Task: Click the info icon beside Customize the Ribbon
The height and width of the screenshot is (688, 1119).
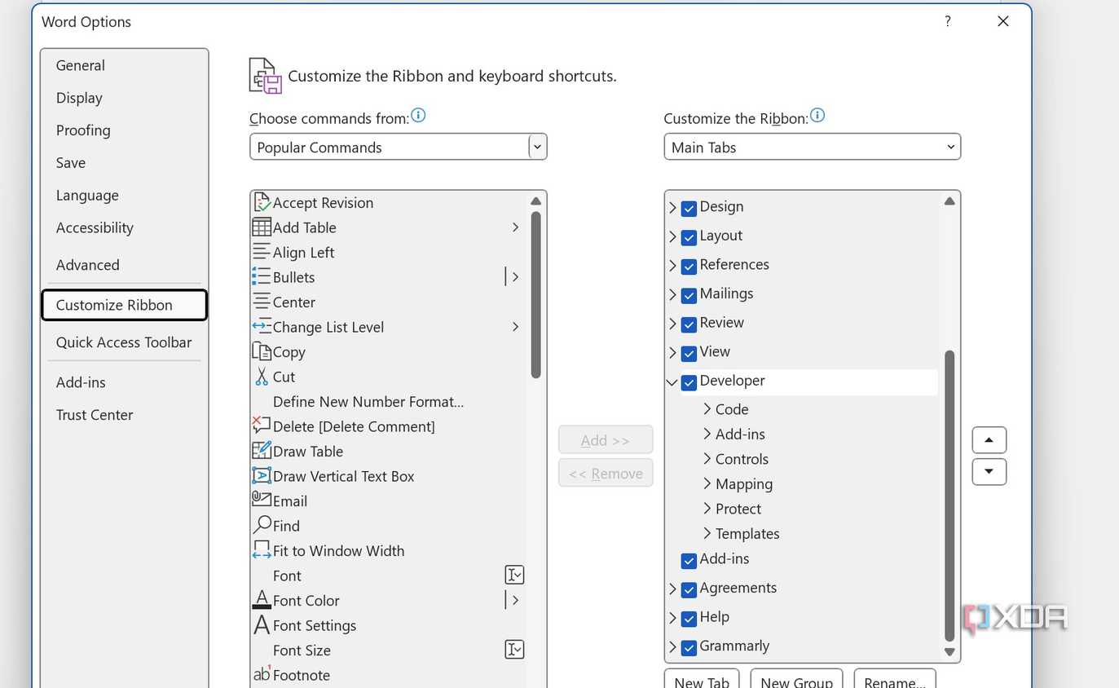Action: pos(817,115)
